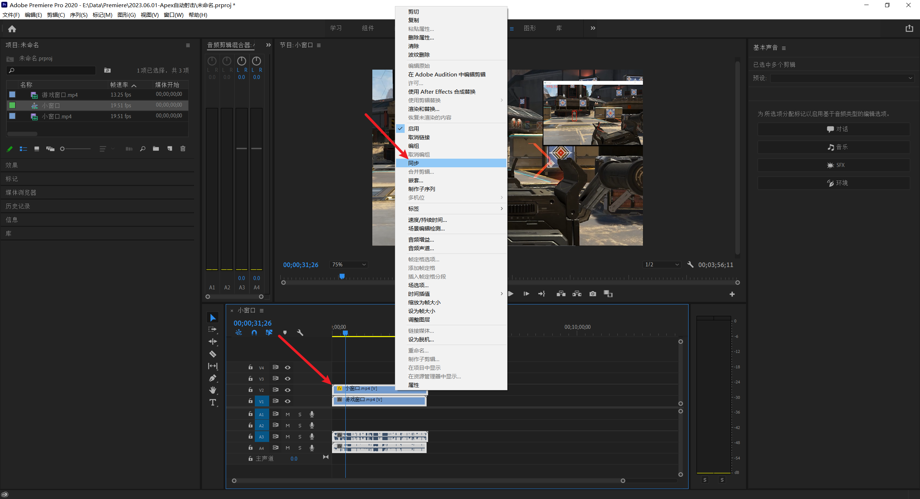The height and width of the screenshot is (499, 920).
Task: Click Export Frame camera icon
Action: point(593,294)
